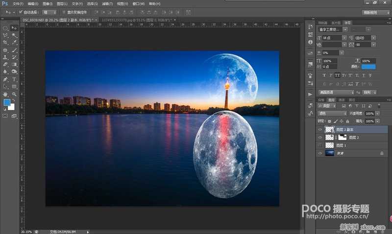Open the 图层(L) menu
Viewport: 392px width, 234px height.
click(x=62, y=4)
